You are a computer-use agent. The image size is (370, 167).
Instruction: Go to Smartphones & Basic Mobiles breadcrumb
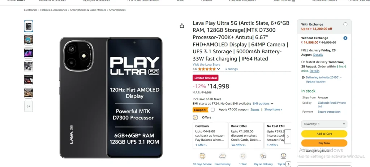[88, 10]
